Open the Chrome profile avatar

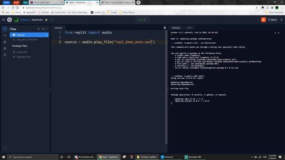[277, 8]
